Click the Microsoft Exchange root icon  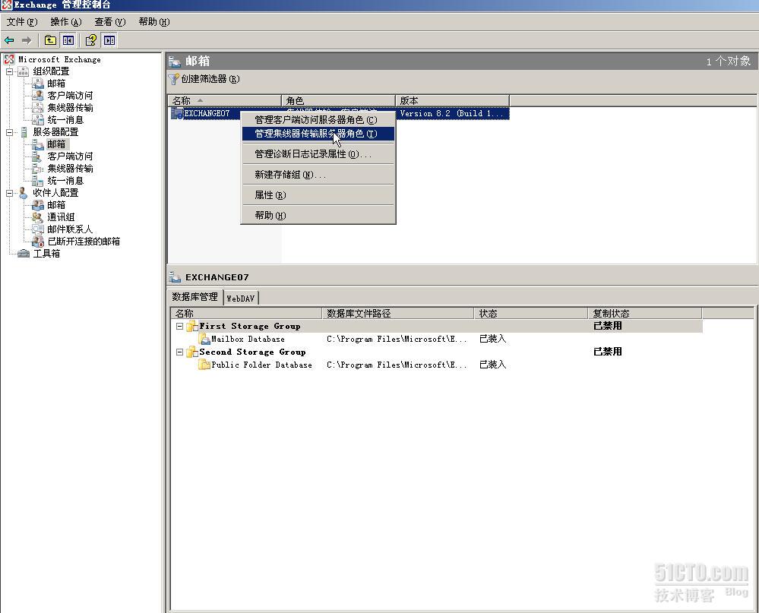point(8,59)
